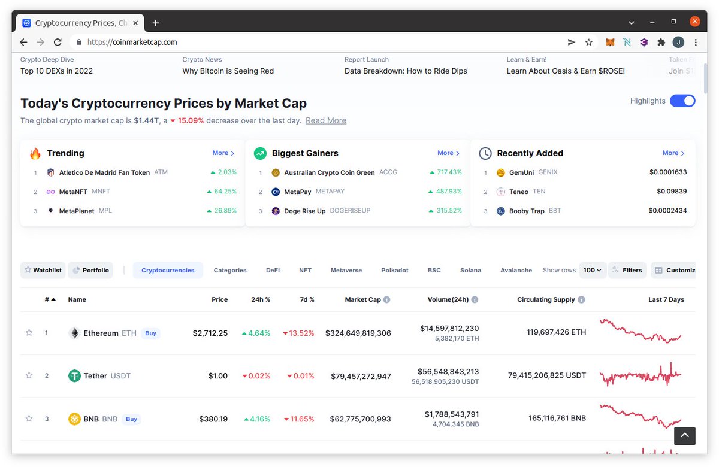Open the Show rows 100 dropdown
This screenshot has width=719, height=467.
[592, 270]
